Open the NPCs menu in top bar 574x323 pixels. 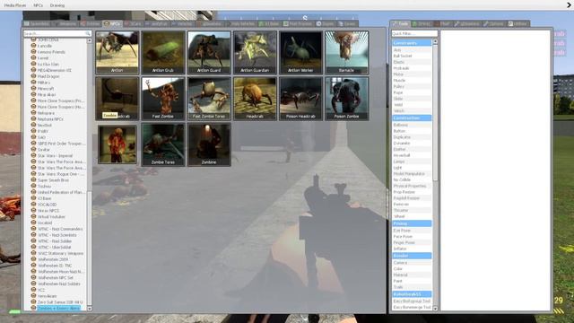tap(38, 5)
